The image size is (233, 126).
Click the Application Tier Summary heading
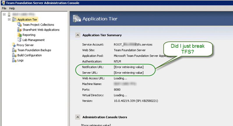coord(102,35)
